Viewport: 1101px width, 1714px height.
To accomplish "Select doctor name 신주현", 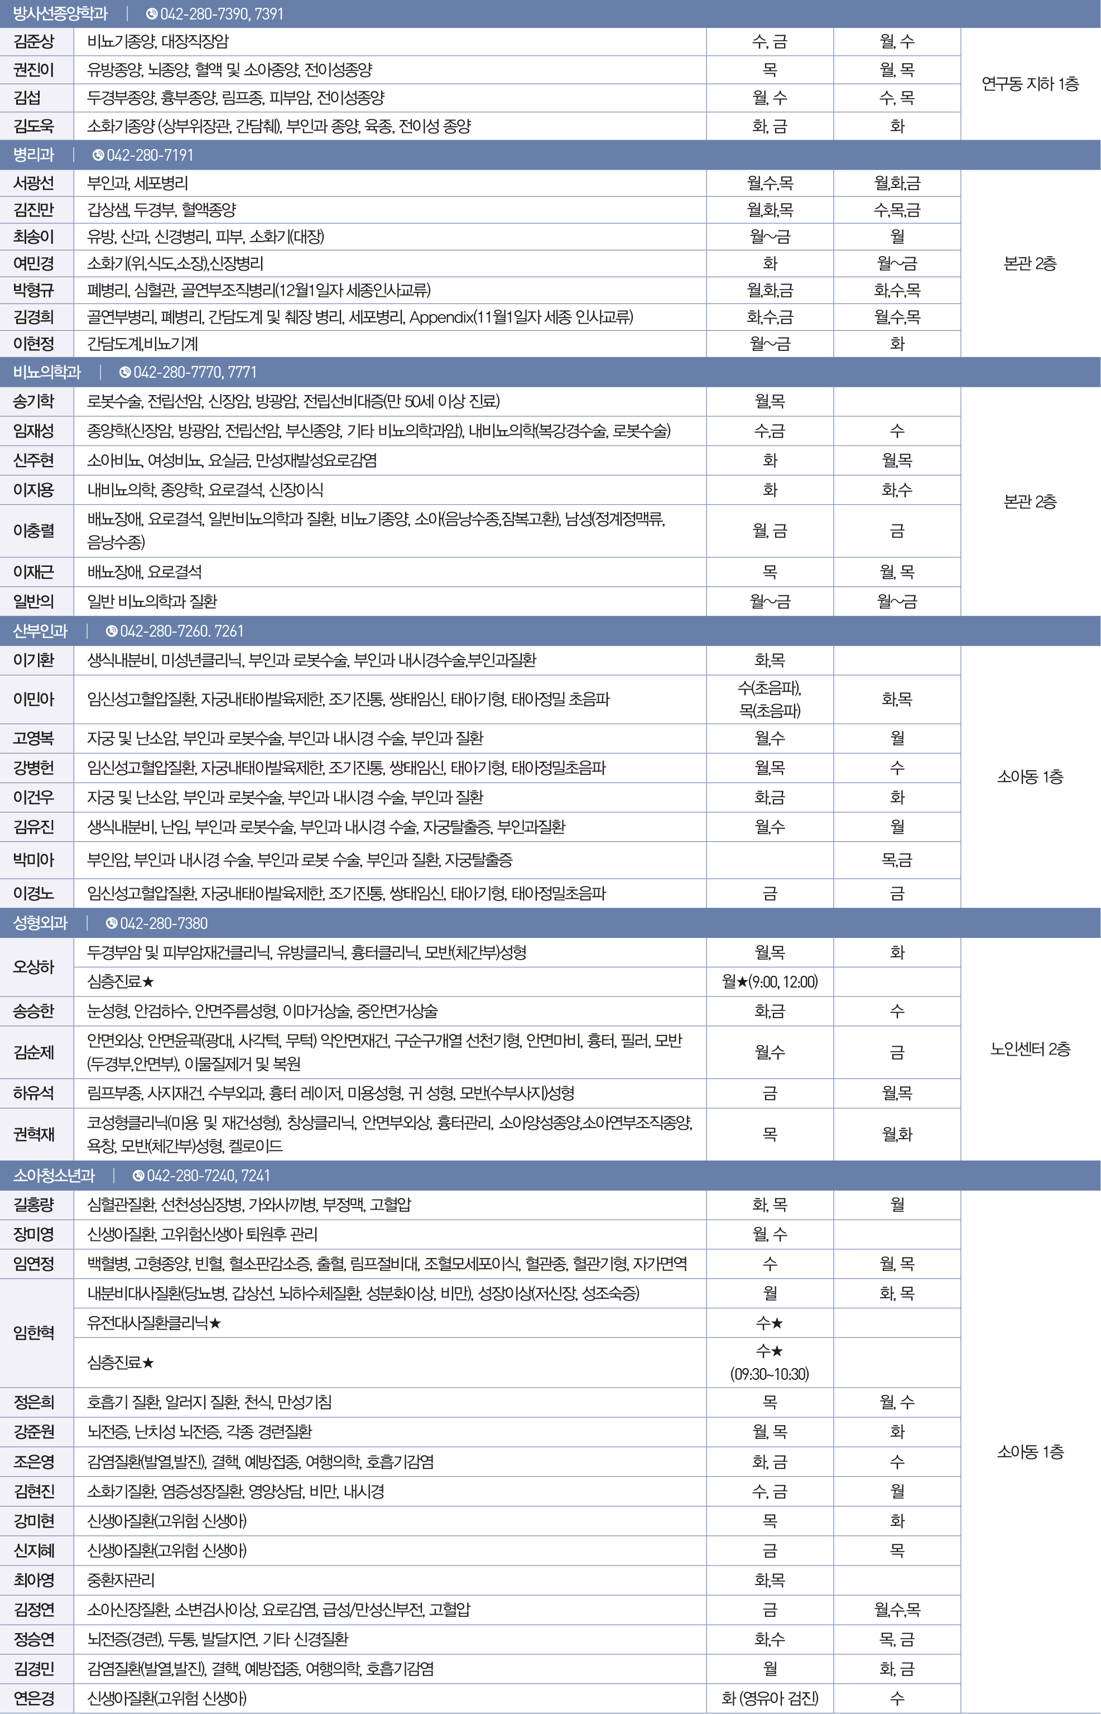I will point(33,460).
